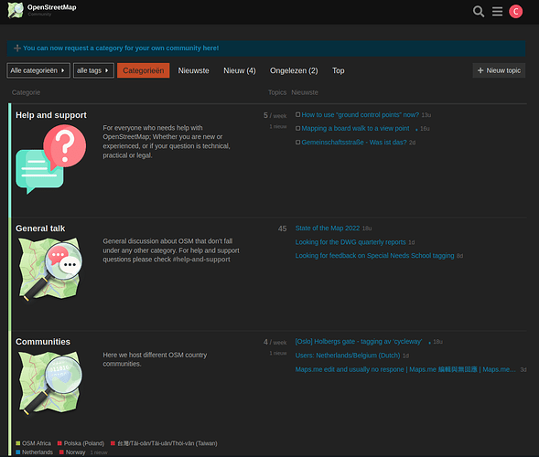
Task: Switch to the Nieuwste tab
Action: pyautogui.click(x=193, y=70)
